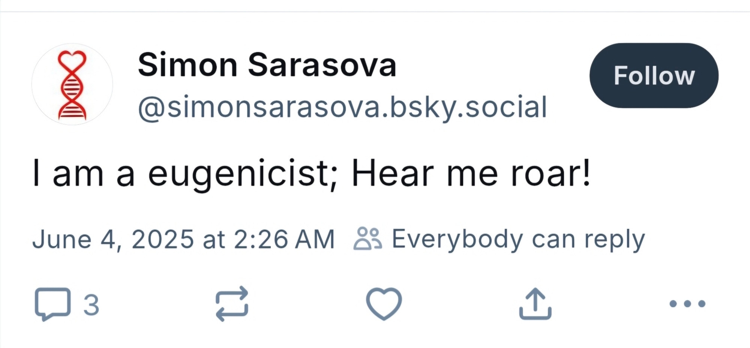Open the display name Simon Sarasova
This screenshot has width=750, height=348.
pyautogui.click(x=267, y=65)
